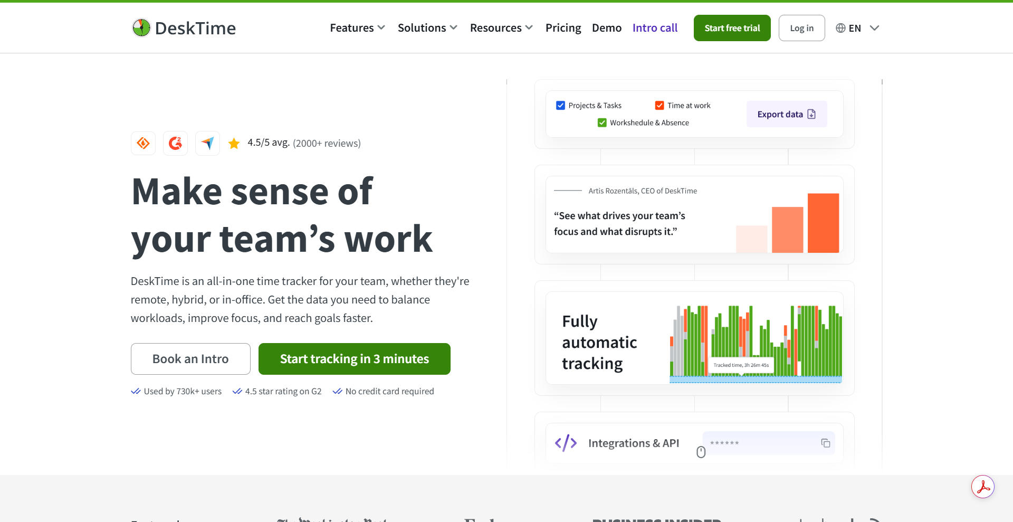Click the double-check icon beside Used by 730k+ users
Viewport: 1013px width, 522px height.
pyautogui.click(x=136, y=391)
